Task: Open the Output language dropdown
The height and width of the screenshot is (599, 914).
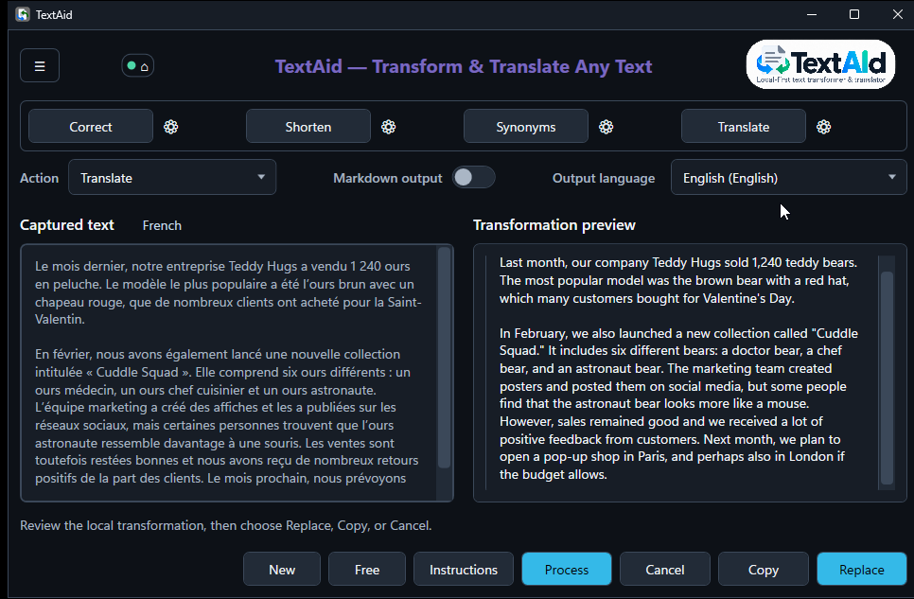Action: pos(789,177)
